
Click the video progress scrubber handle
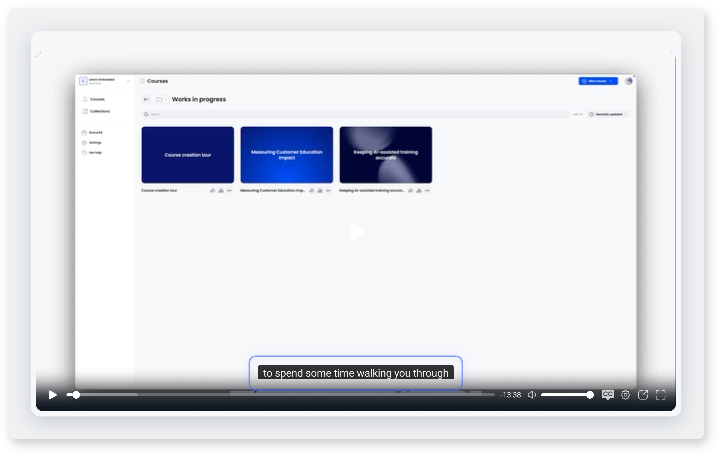click(76, 395)
